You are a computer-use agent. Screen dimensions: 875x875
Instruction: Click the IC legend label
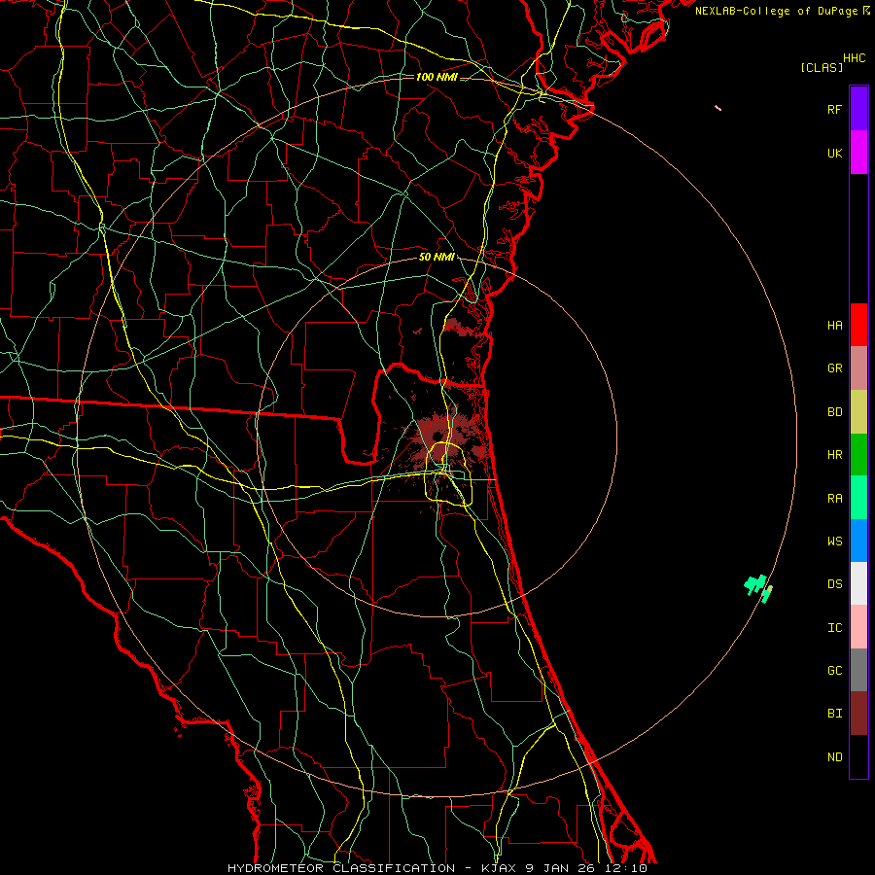(x=834, y=628)
